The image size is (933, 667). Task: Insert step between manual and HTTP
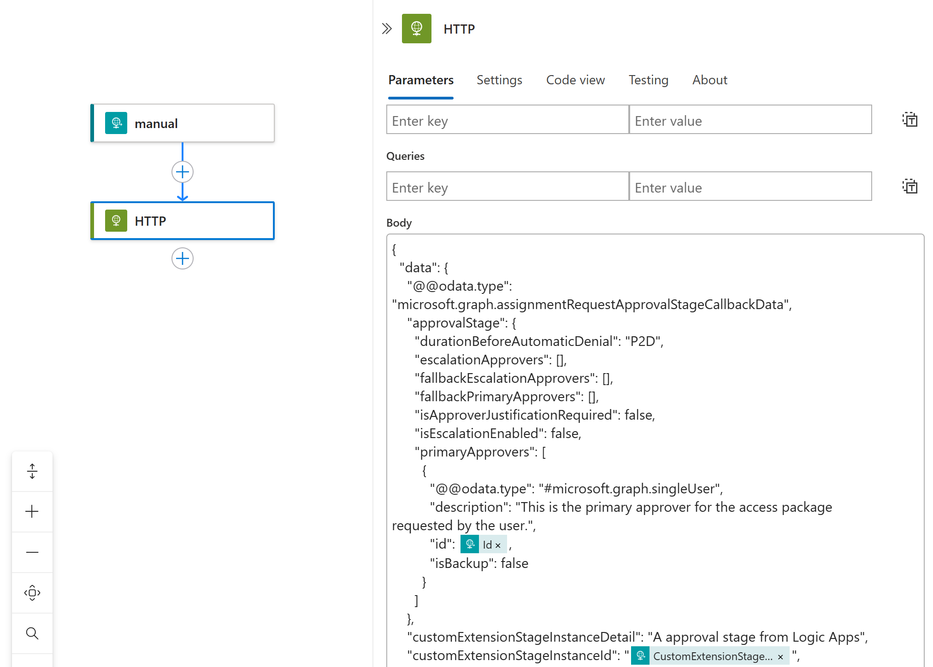(183, 172)
